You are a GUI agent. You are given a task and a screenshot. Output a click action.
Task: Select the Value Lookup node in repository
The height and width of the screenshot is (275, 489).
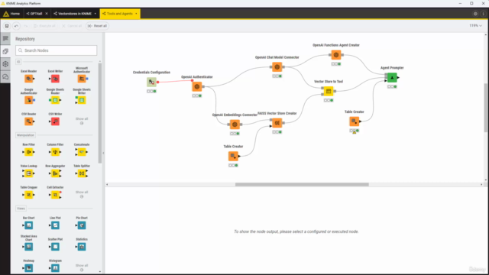tap(29, 173)
